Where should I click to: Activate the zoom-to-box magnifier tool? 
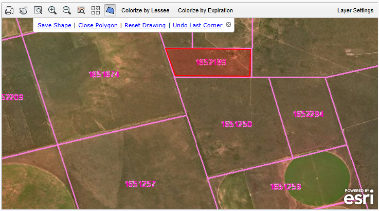point(38,10)
